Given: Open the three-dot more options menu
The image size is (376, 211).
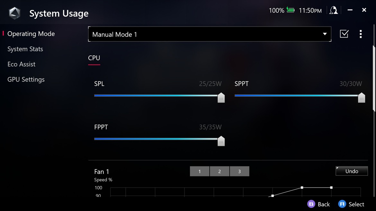Looking at the screenshot, I should click(361, 34).
